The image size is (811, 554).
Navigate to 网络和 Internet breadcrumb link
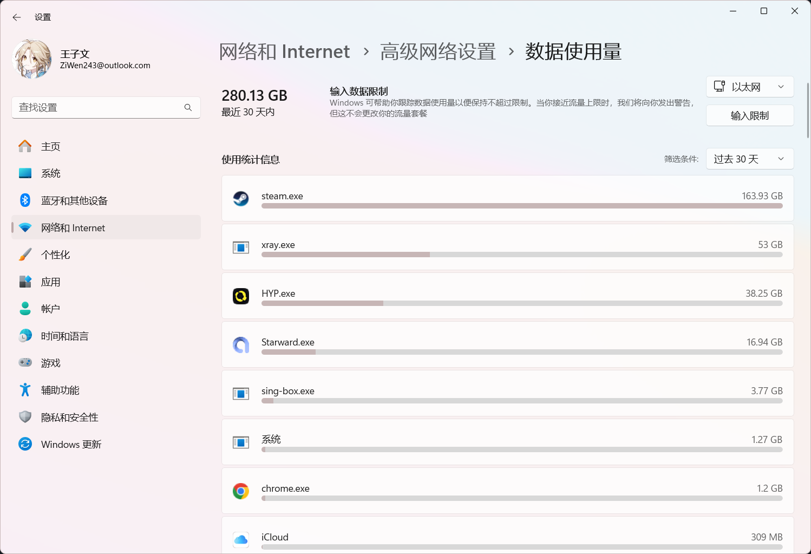(285, 52)
